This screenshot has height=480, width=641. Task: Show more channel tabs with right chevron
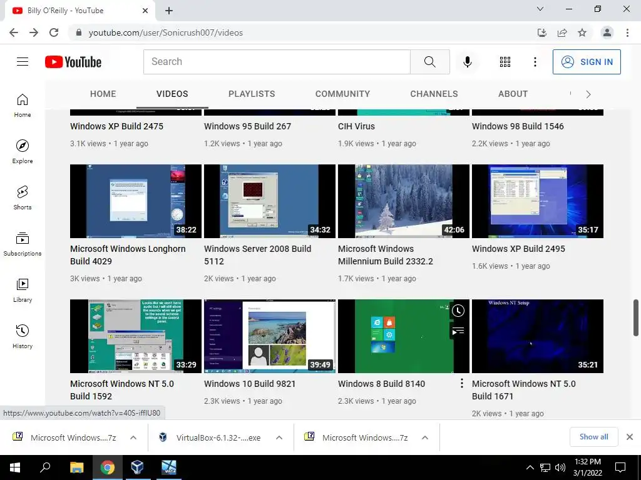(x=588, y=94)
